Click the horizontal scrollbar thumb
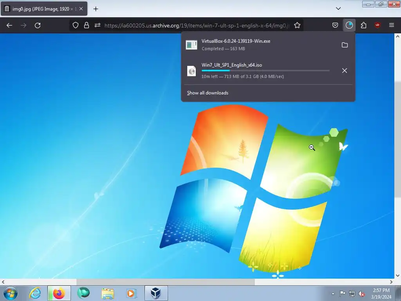Viewport: 401px width, 301px height. pyautogui.click(x=166, y=282)
